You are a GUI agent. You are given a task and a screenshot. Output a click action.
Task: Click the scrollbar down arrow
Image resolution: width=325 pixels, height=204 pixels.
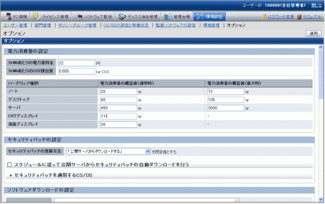(x=321, y=200)
